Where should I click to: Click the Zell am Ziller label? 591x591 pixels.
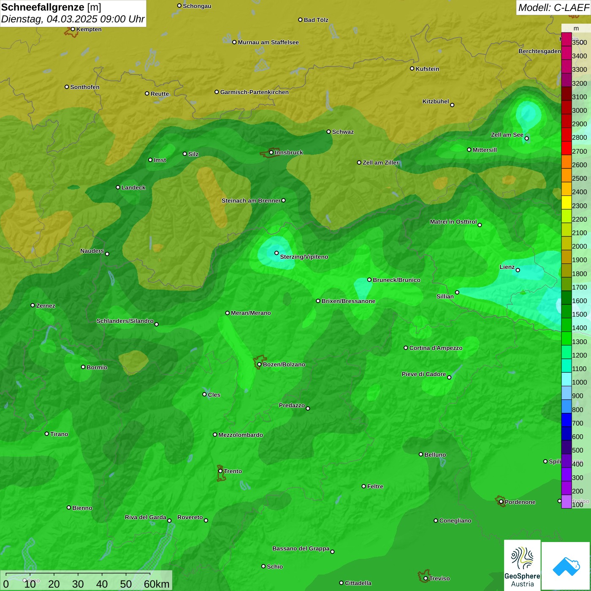click(381, 163)
